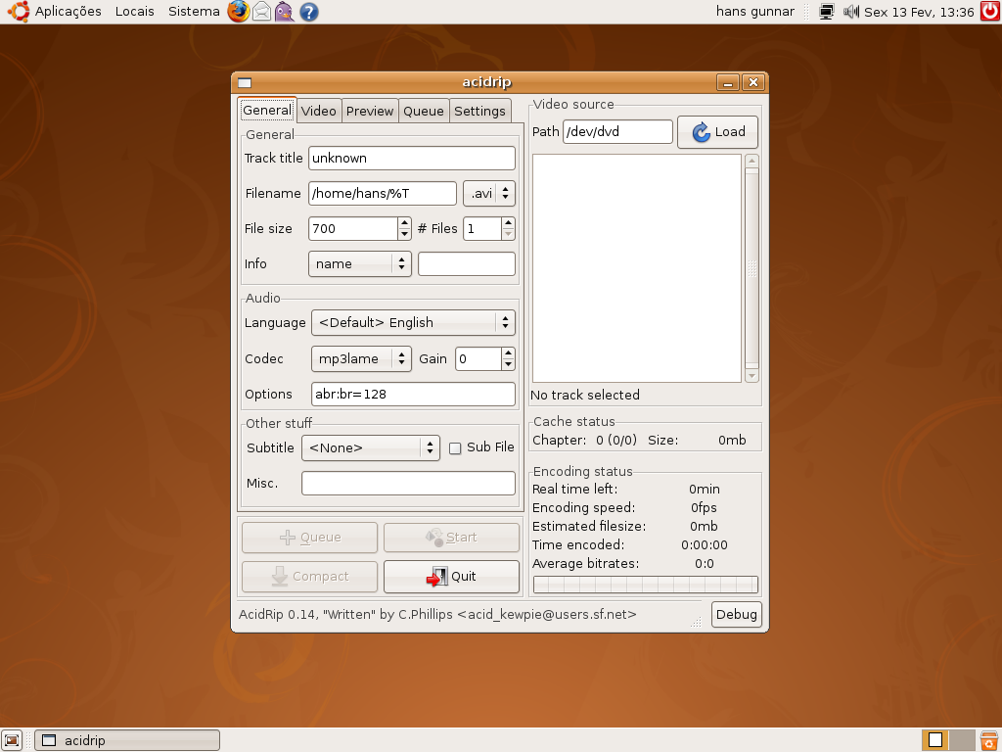The image size is (1002, 752).
Task: Open the audio Language dropdown
Action: pyautogui.click(x=413, y=323)
